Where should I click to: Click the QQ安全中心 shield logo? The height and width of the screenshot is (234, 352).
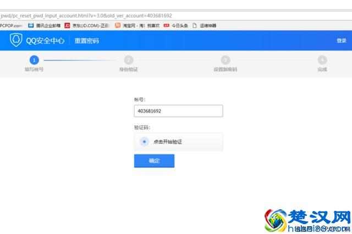tap(16, 40)
